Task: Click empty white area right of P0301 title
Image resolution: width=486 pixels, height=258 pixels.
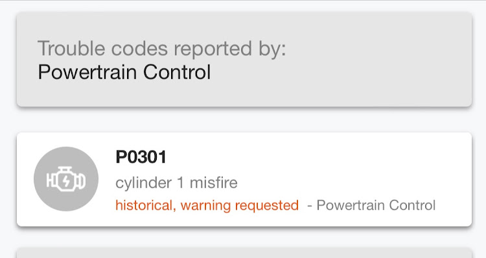Action: (x=310, y=157)
